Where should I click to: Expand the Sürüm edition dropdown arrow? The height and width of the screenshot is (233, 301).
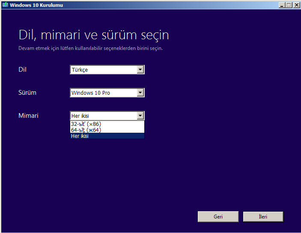click(140, 93)
